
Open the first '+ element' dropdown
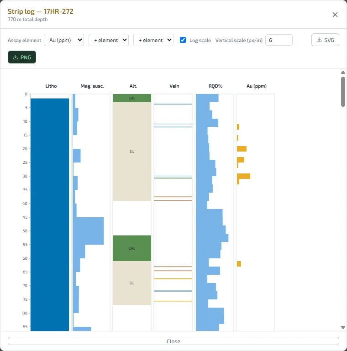(x=109, y=40)
